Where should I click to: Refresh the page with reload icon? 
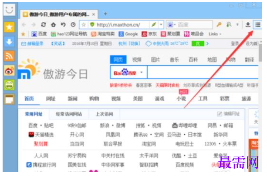[44, 25]
